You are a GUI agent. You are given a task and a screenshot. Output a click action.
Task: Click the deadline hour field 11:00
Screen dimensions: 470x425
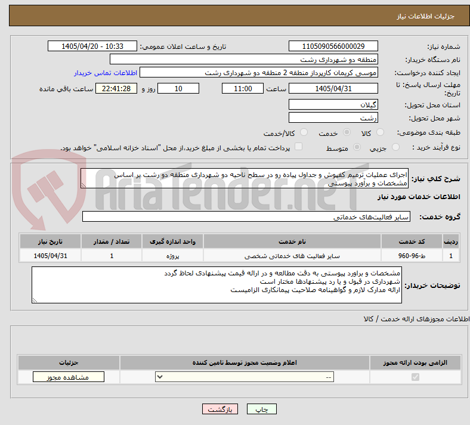[243, 88]
